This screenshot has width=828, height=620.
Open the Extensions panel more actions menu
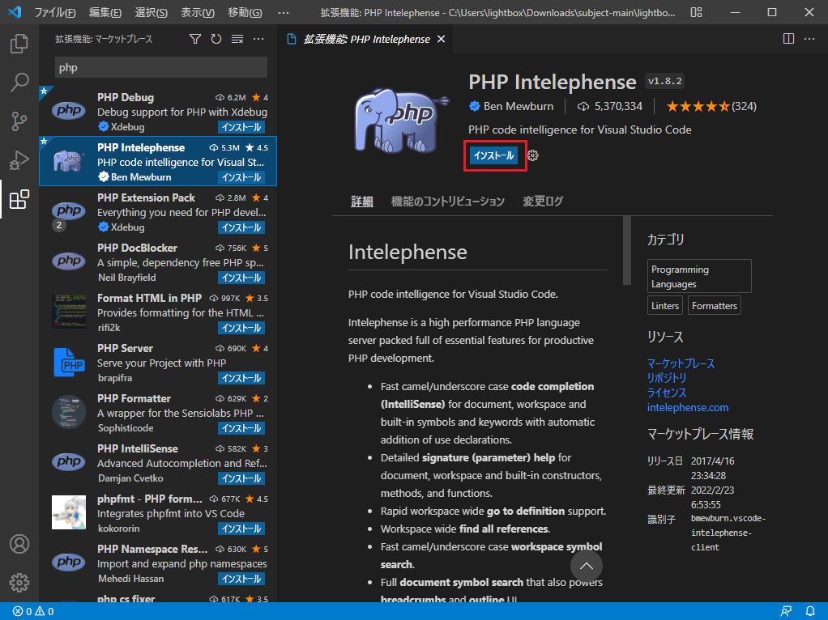coord(258,38)
